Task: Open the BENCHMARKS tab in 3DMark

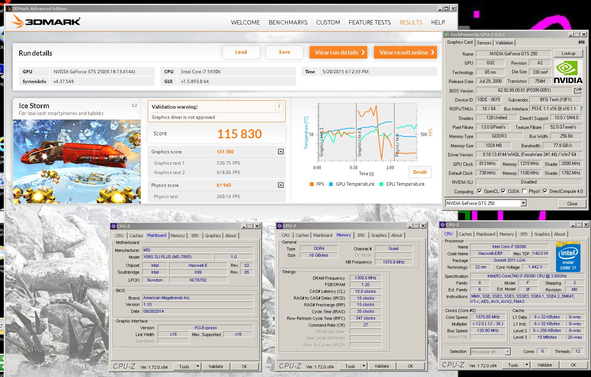Action: click(288, 23)
